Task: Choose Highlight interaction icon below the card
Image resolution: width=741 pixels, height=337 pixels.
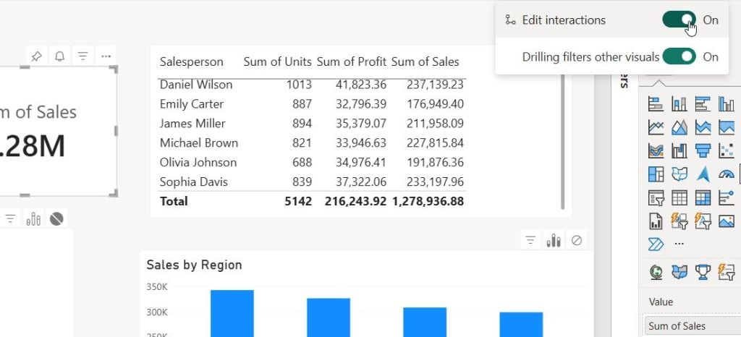Action: (x=33, y=218)
